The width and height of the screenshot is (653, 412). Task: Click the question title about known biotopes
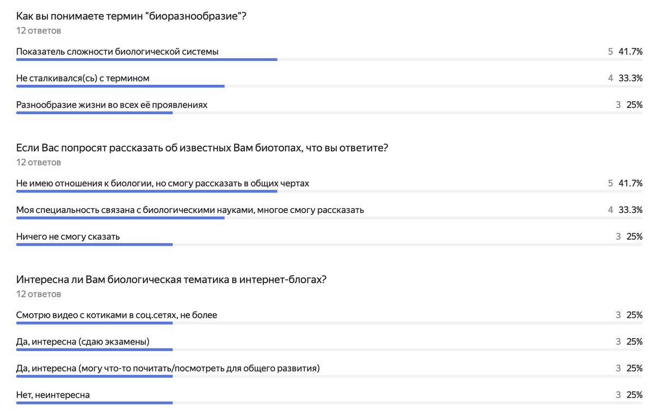point(202,147)
